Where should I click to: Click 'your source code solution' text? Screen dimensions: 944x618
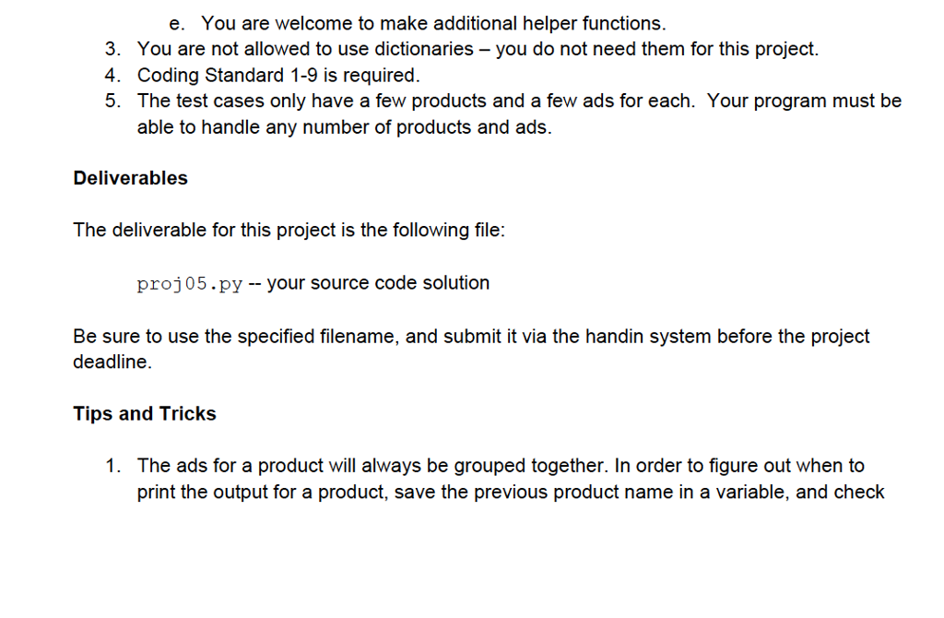tap(378, 283)
